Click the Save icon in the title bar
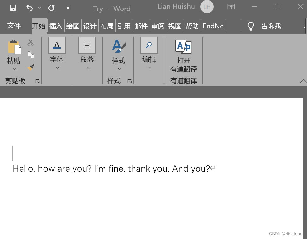 (x=13, y=8)
